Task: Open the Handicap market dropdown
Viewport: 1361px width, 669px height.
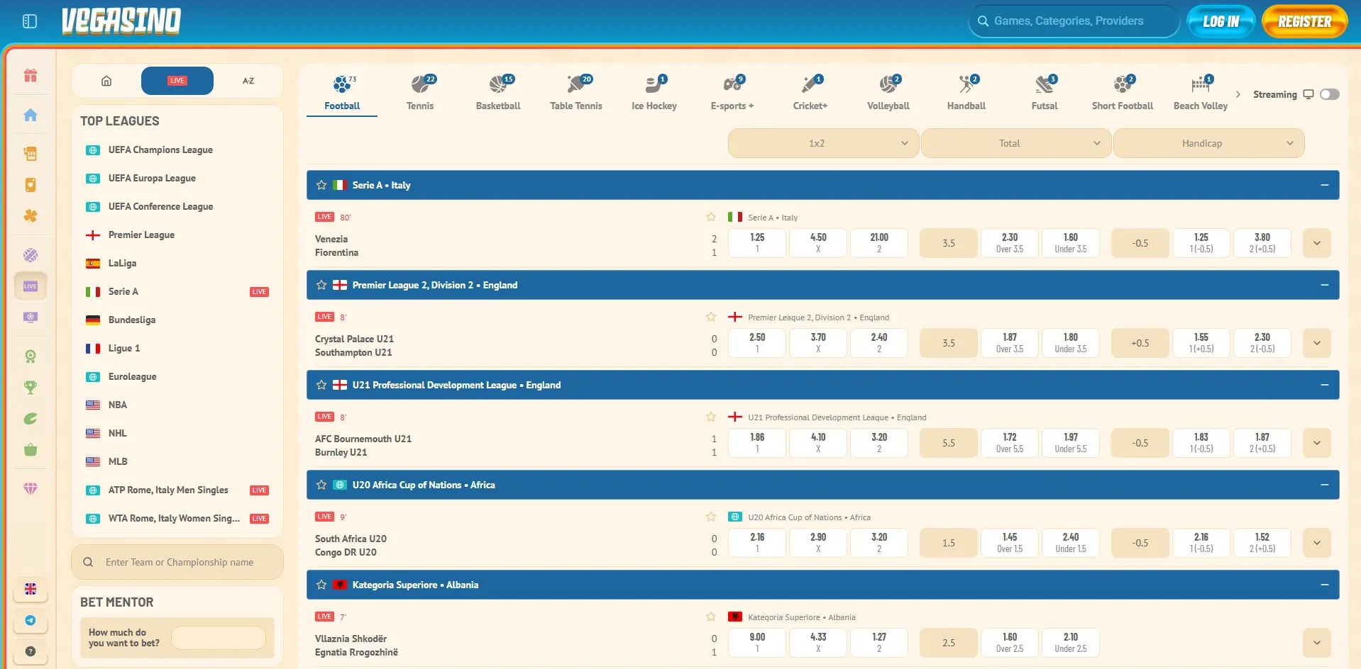Action: click(x=1209, y=143)
